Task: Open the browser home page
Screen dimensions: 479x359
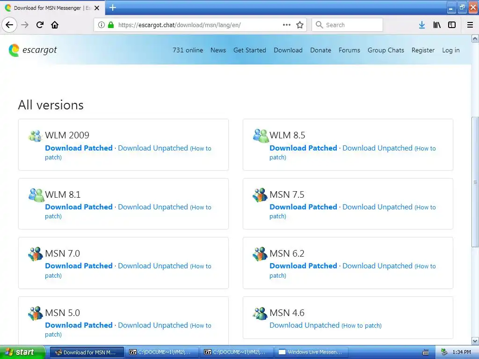Action: (55, 25)
